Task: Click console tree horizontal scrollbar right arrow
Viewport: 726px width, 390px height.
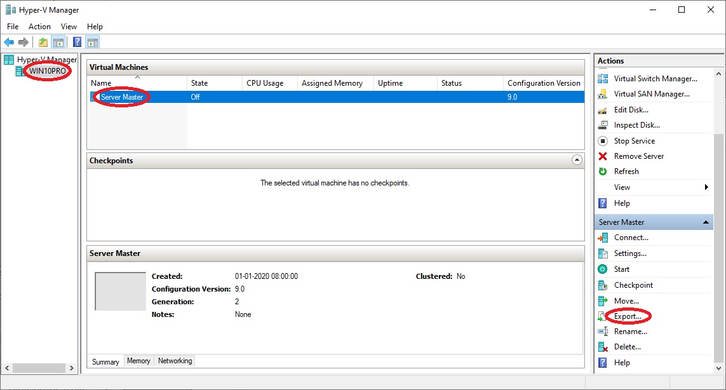Action: point(71,368)
